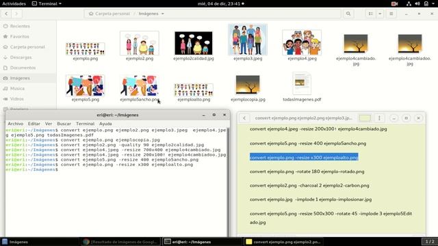Screen dimensions: 438x246
Task: Open the file manager hamburger menu
Action: [x=391, y=14]
